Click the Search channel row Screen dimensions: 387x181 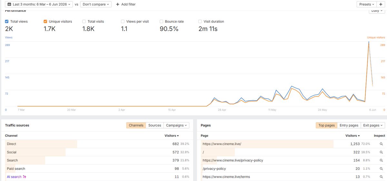(97, 160)
